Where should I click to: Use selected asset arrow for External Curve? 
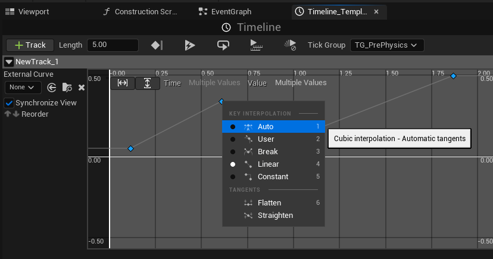pos(52,88)
